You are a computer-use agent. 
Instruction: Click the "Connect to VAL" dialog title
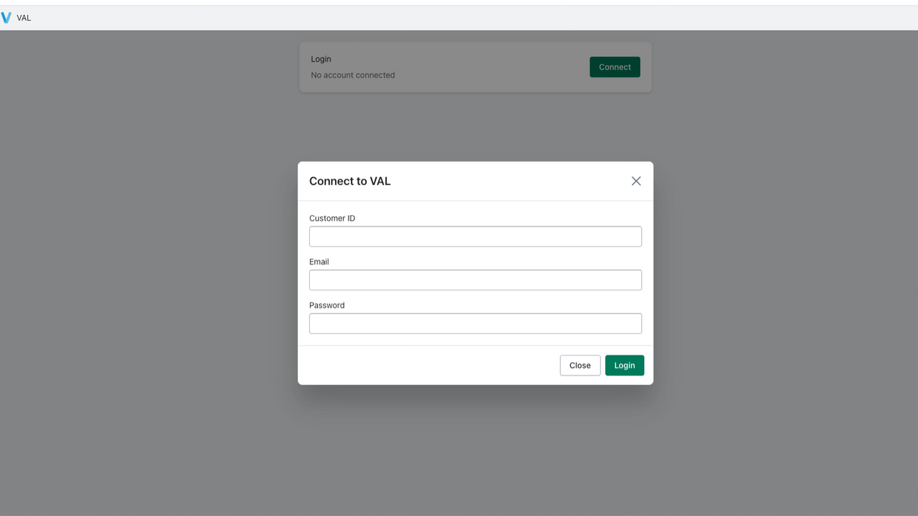pos(350,181)
